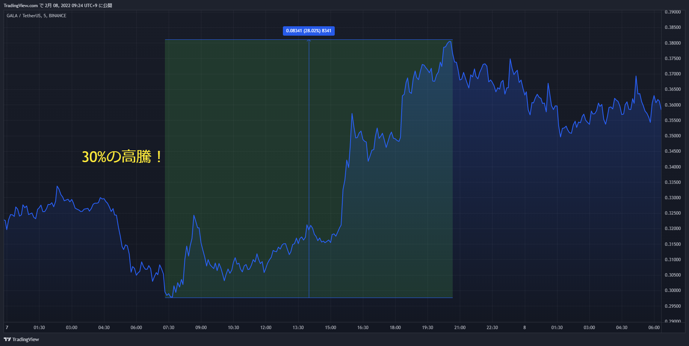
Task: Click the 22:30 time axis label
Action: (492, 328)
